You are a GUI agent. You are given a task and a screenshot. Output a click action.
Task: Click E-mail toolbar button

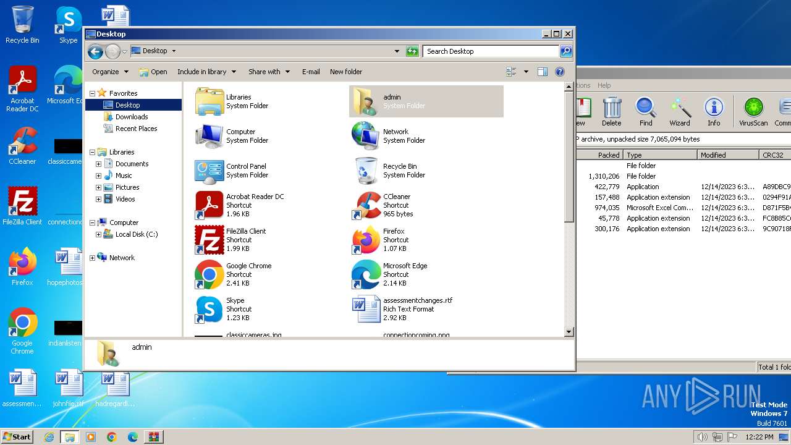tap(311, 72)
